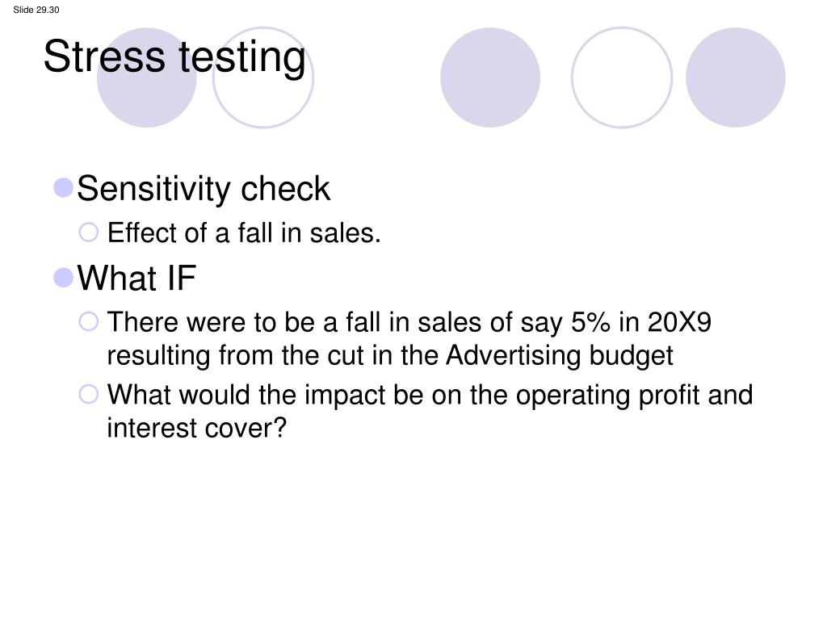The width and height of the screenshot is (827, 620).
Task: Click the 'Effect of a fall in sales.' line
Action: pos(244,233)
